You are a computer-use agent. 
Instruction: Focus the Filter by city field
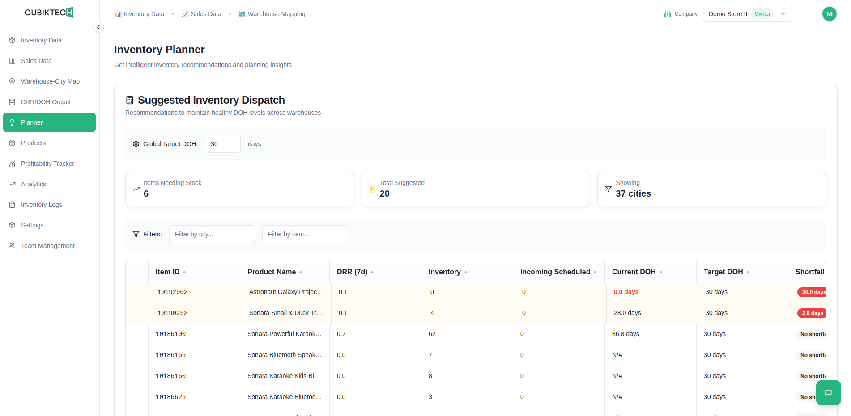pos(212,234)
